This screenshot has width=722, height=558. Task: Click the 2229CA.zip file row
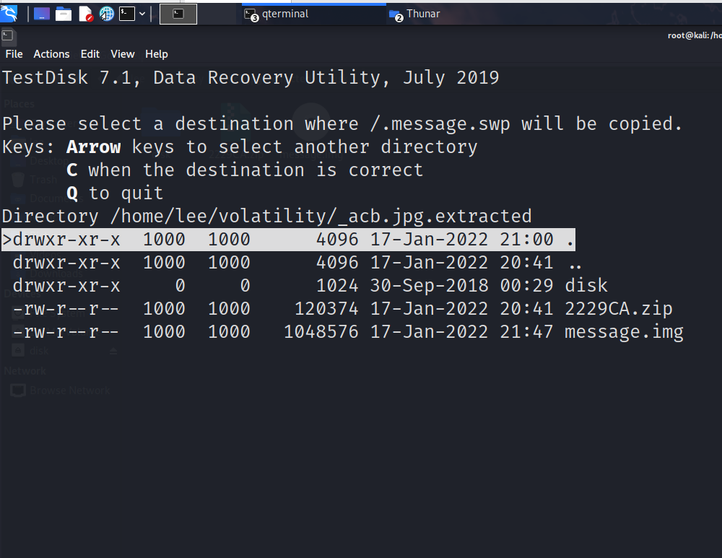coord(342,308)
